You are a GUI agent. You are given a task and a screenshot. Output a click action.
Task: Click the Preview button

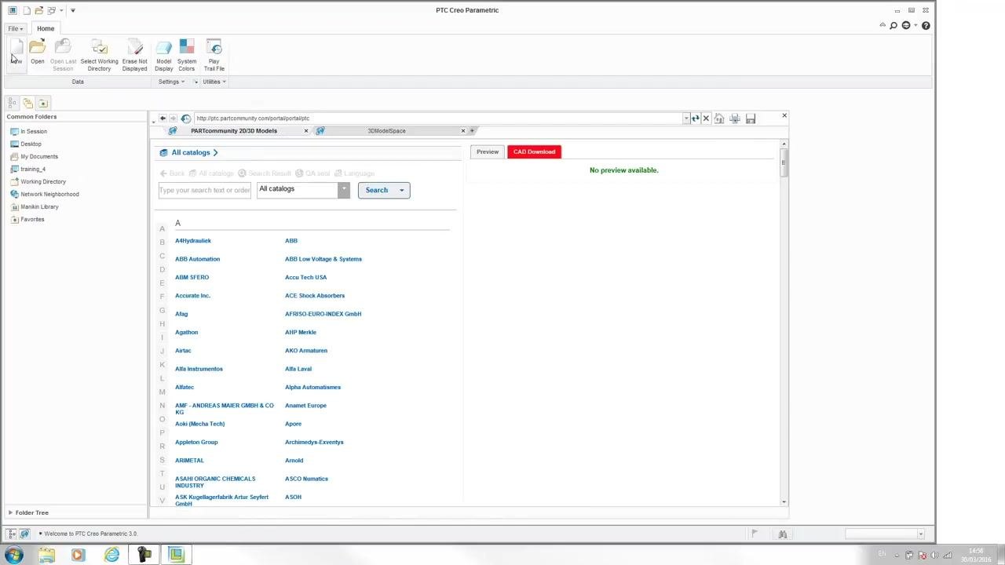(x=487, y=151)
